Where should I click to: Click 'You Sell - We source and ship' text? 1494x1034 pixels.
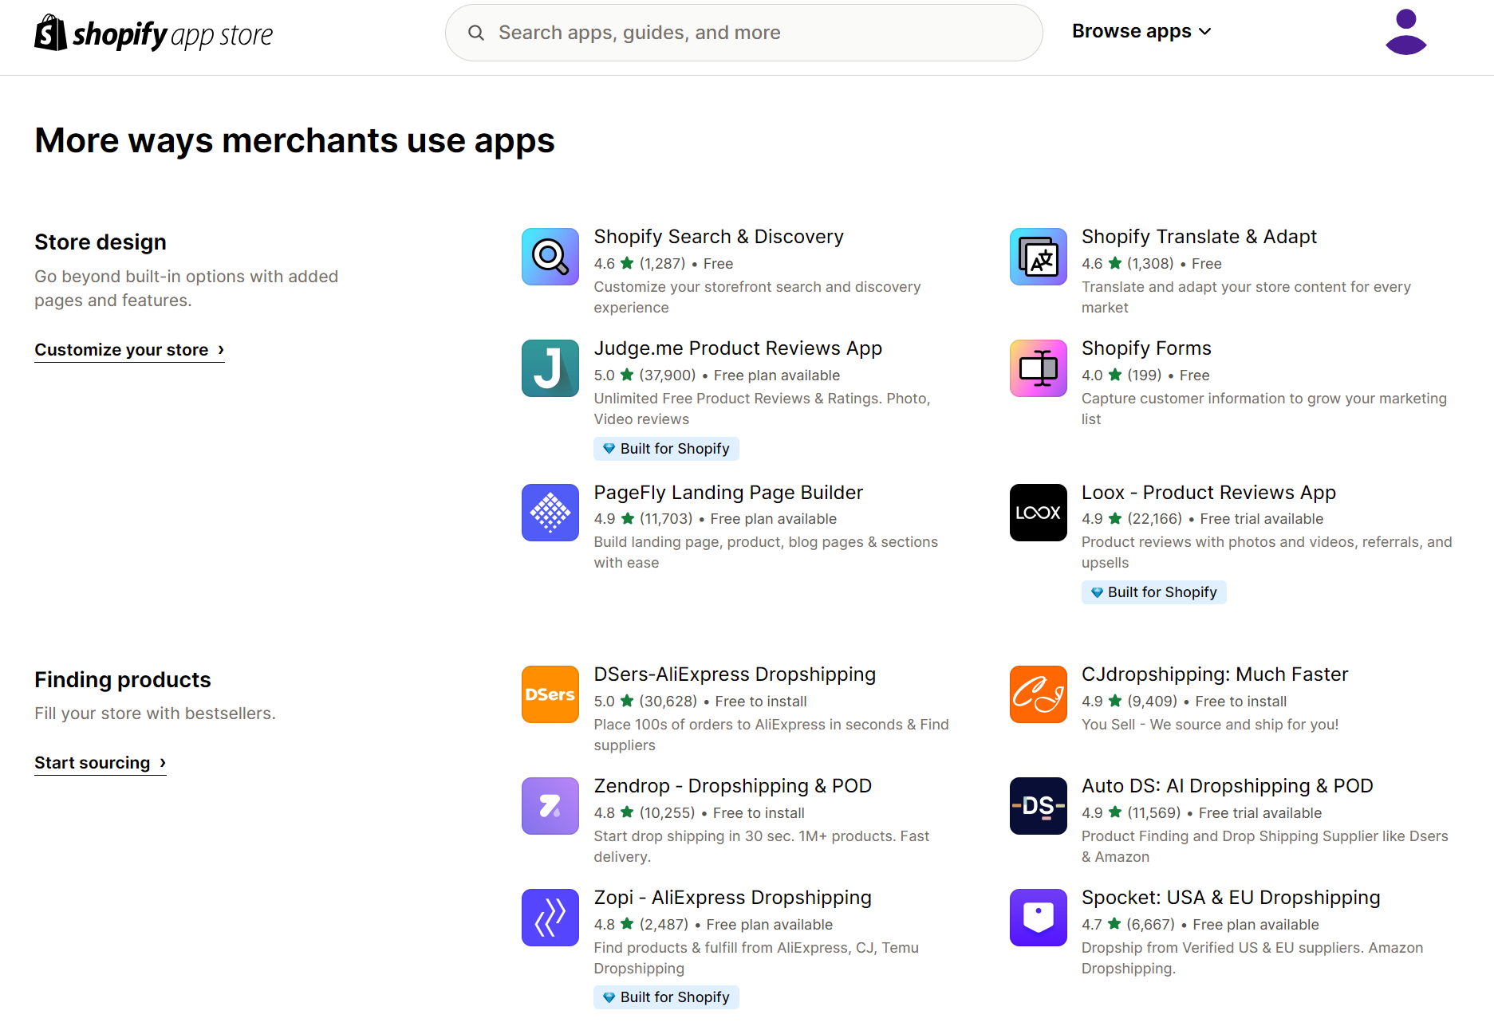(x=1210, y=725)
